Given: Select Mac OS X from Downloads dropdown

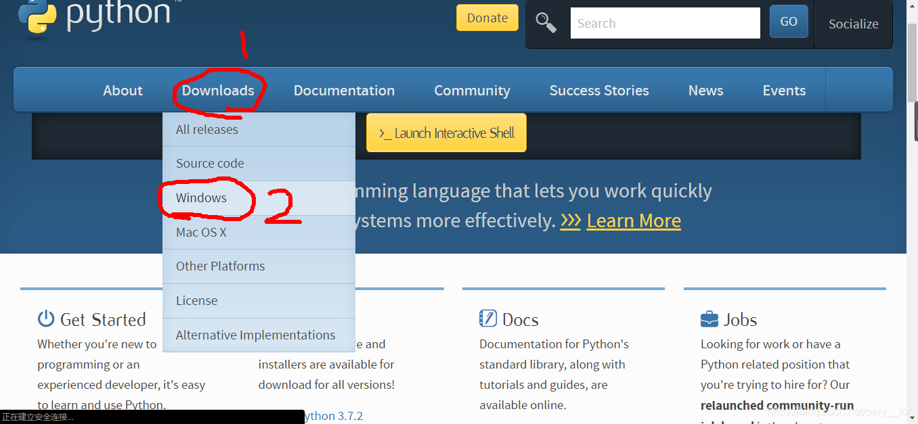Looking at the screenshot, I should point(259,232).
